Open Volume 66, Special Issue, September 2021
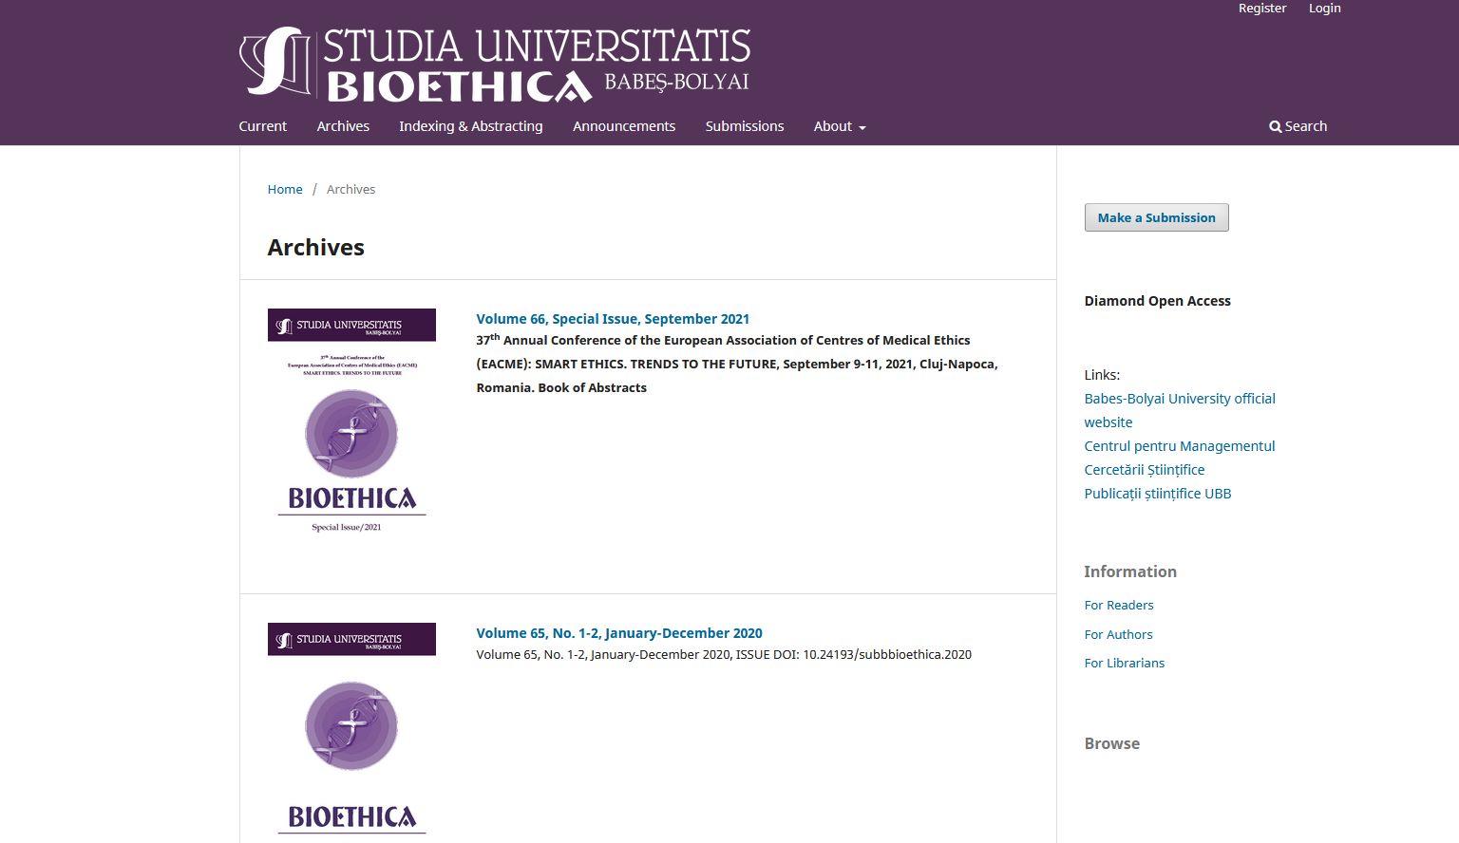 (613, 319)
